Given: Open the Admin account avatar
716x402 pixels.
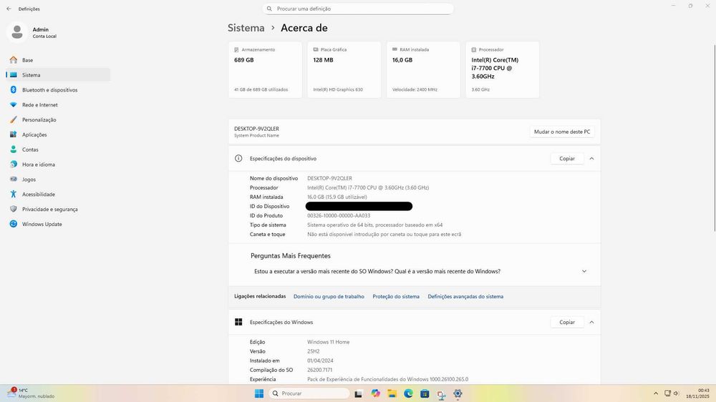Looking at the screenshot, I should 17,32.
